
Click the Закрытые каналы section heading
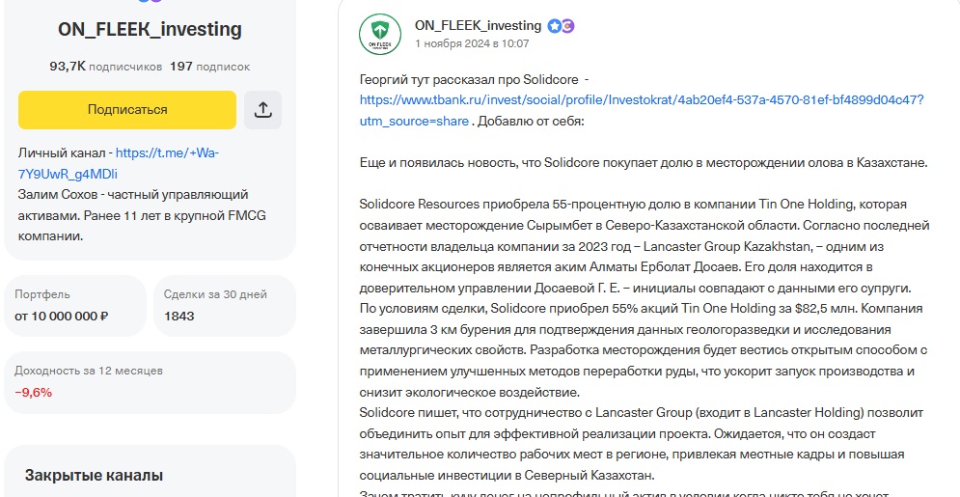click(94, 475)
